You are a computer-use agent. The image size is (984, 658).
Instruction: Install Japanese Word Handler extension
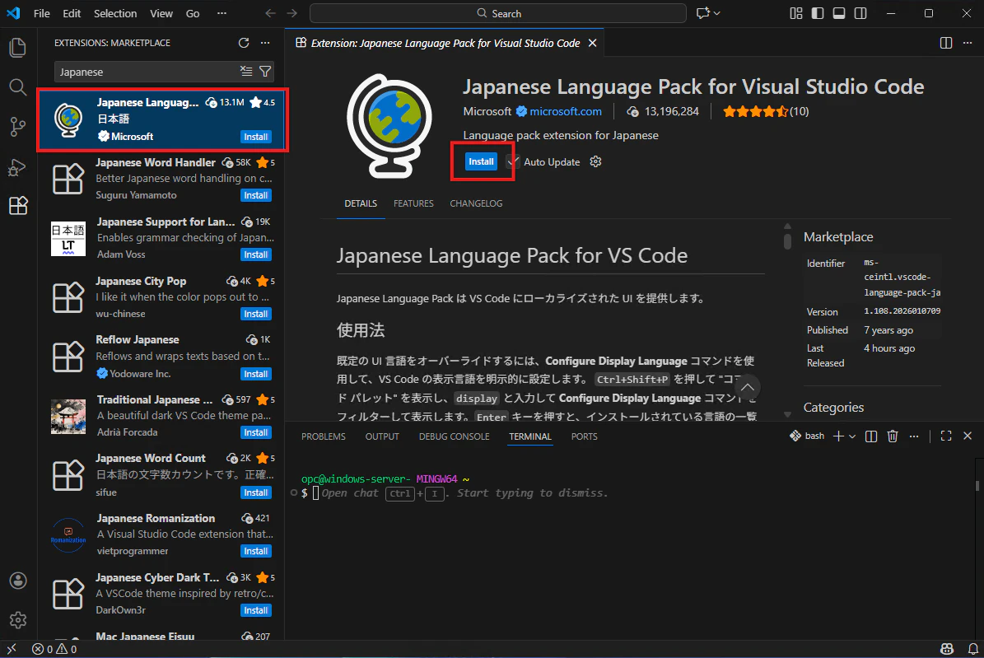(256, 195)
